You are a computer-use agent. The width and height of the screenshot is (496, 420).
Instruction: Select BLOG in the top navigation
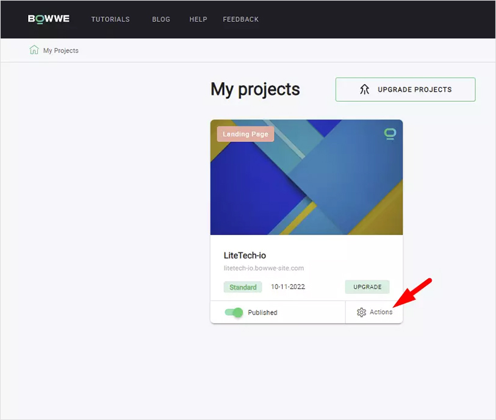pos(161,19)
